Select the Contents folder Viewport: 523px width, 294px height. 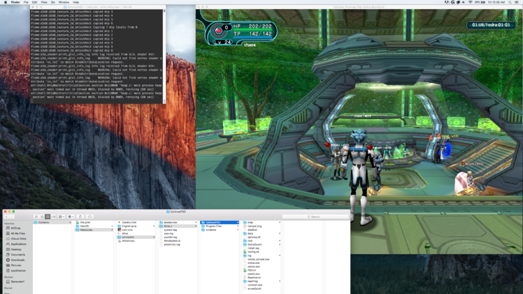52,222
